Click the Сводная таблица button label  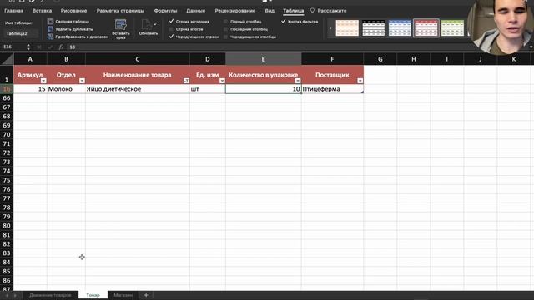[x=73, y=22]
